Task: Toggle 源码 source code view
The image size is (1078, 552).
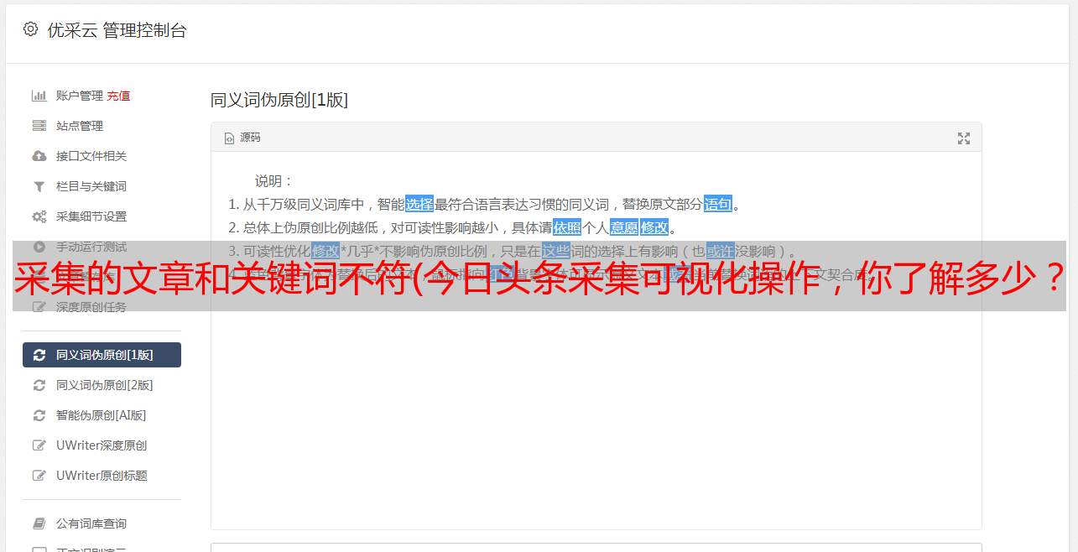Action: (x=242, y=138)
